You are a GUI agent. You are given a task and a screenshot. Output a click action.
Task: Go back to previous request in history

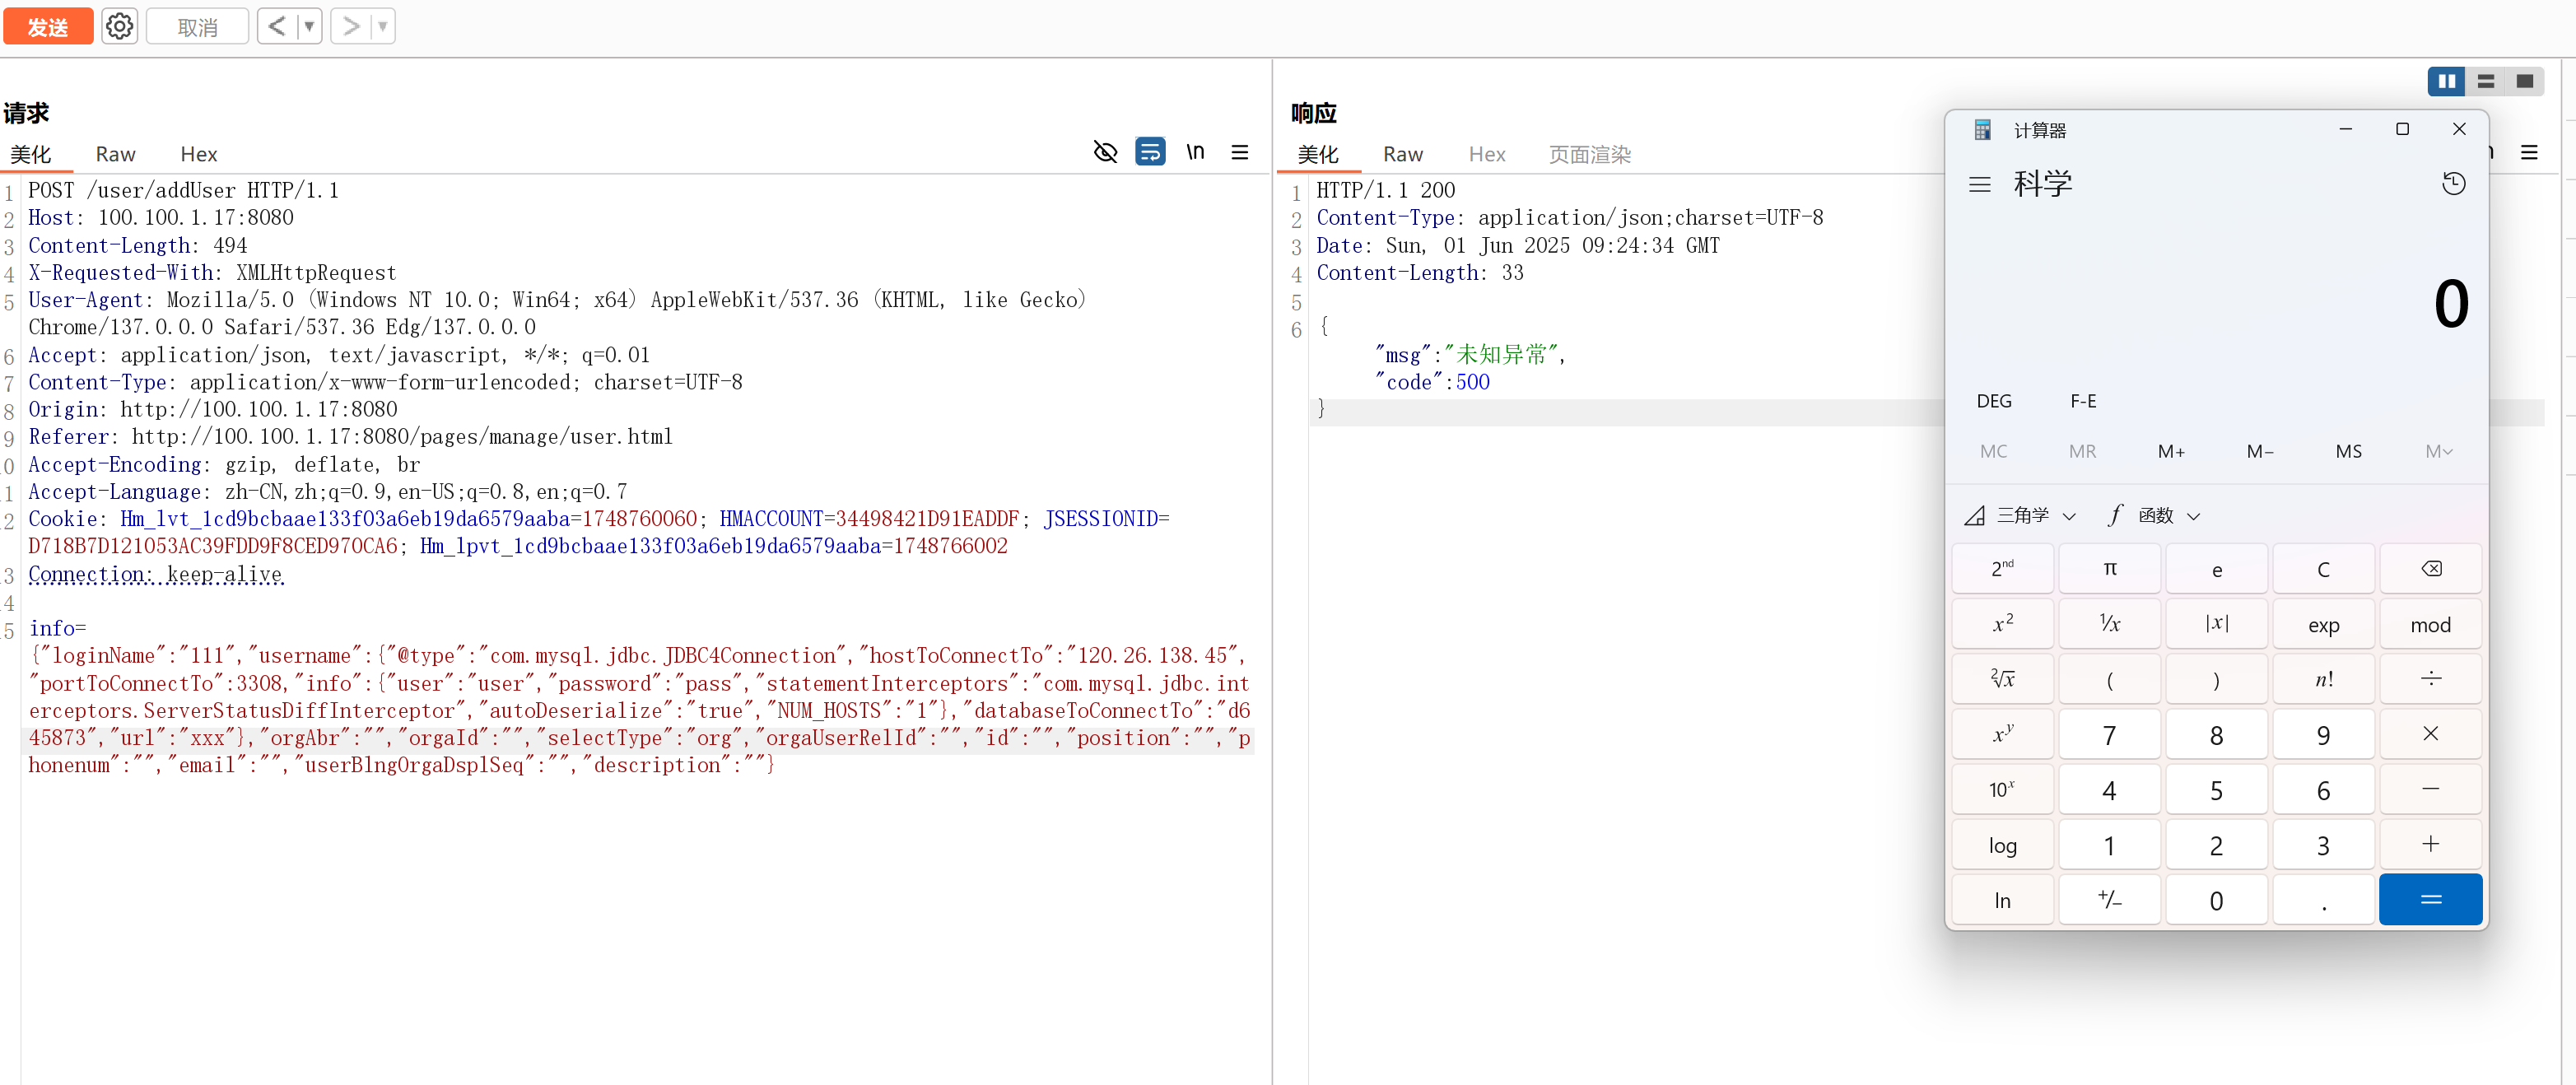pos(277,26)
